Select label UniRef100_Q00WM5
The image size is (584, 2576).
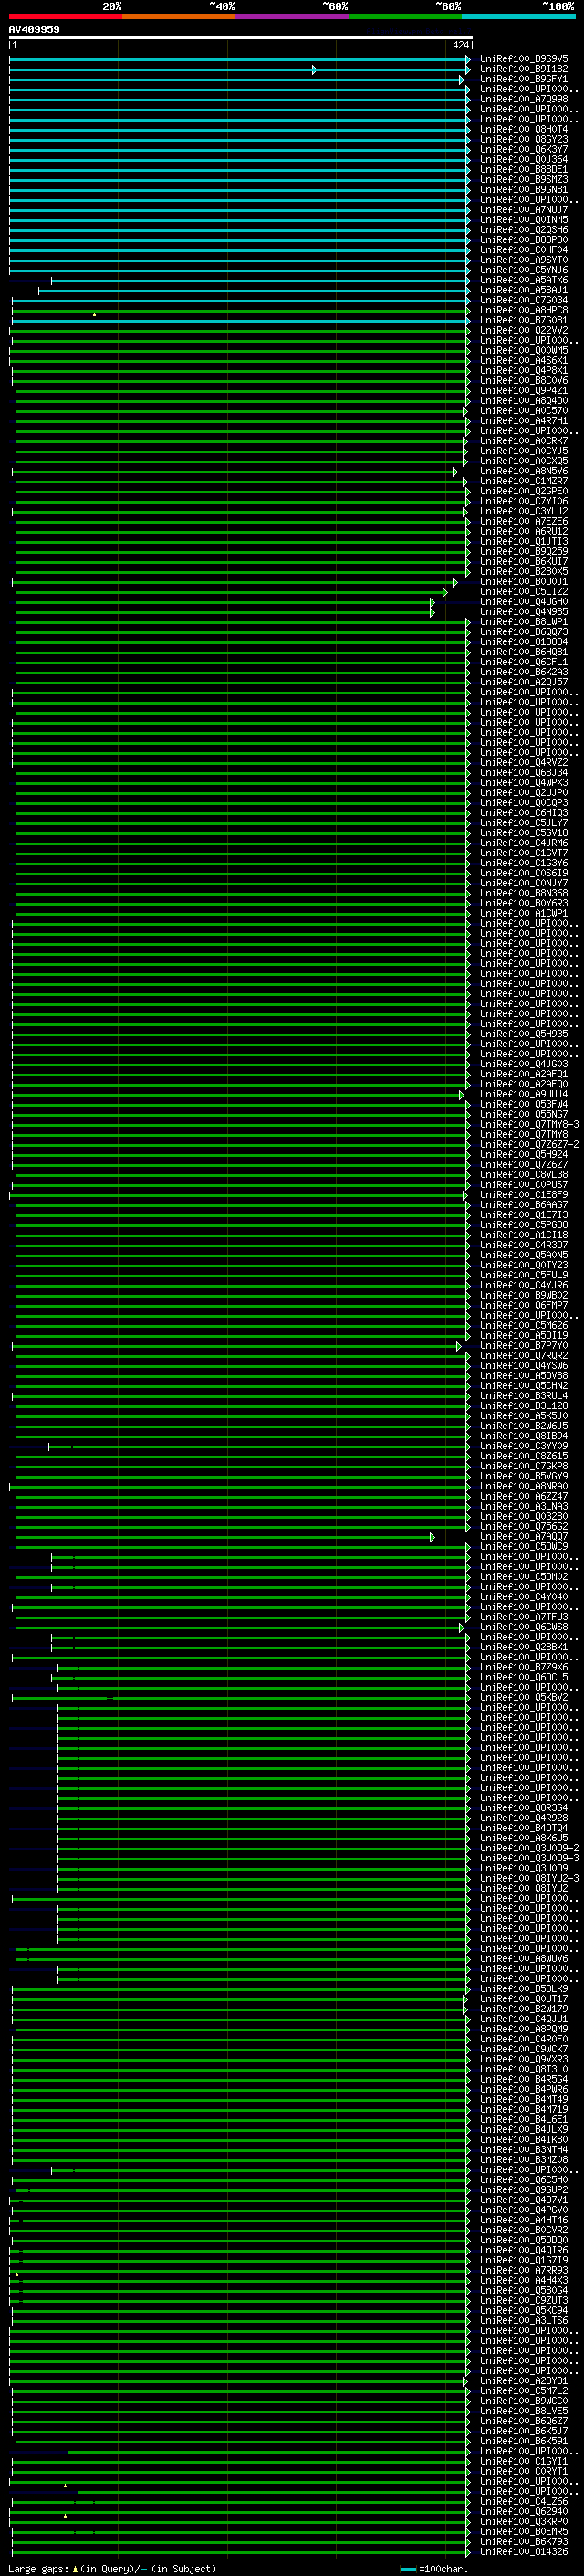click(524, 350)
